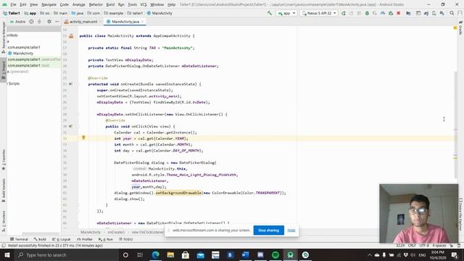
Task: Click the red Stop button icon
Action: click(x=399, y=13)
